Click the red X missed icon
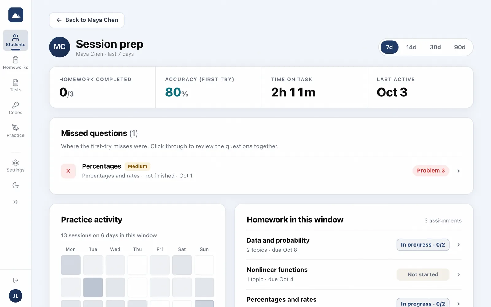 [68, 171]
